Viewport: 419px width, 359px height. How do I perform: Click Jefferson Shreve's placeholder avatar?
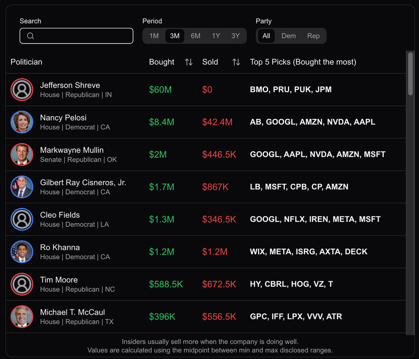pos(22,90)
